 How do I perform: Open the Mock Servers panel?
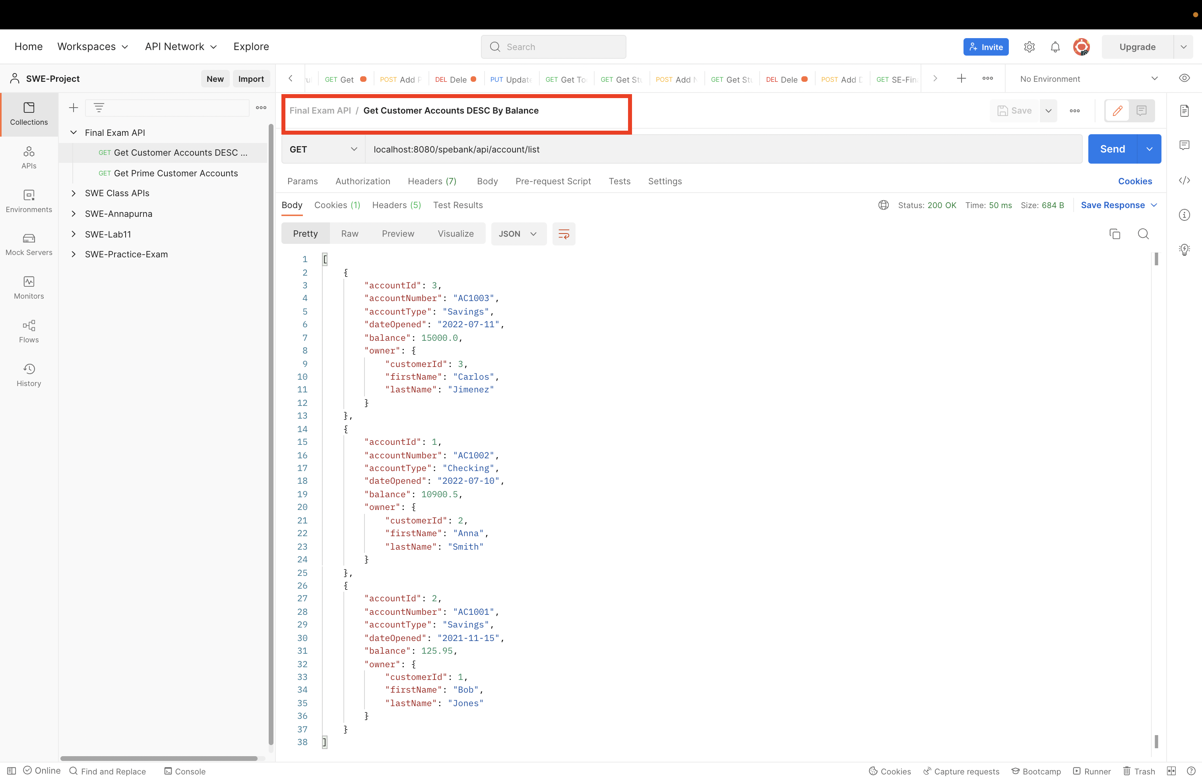(28, 244)
